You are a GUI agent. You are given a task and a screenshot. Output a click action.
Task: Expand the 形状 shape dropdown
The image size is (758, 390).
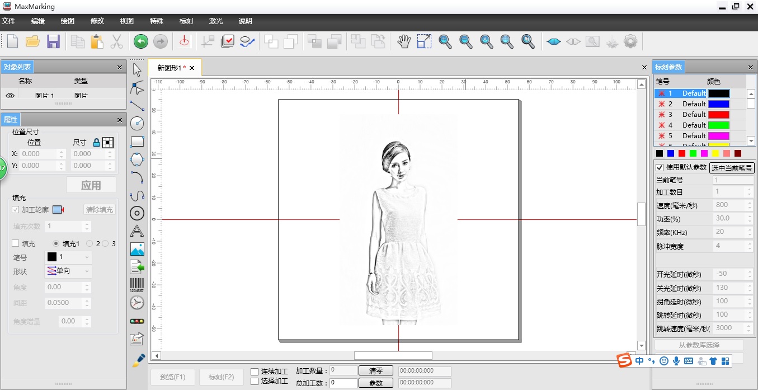coord(68,271)
